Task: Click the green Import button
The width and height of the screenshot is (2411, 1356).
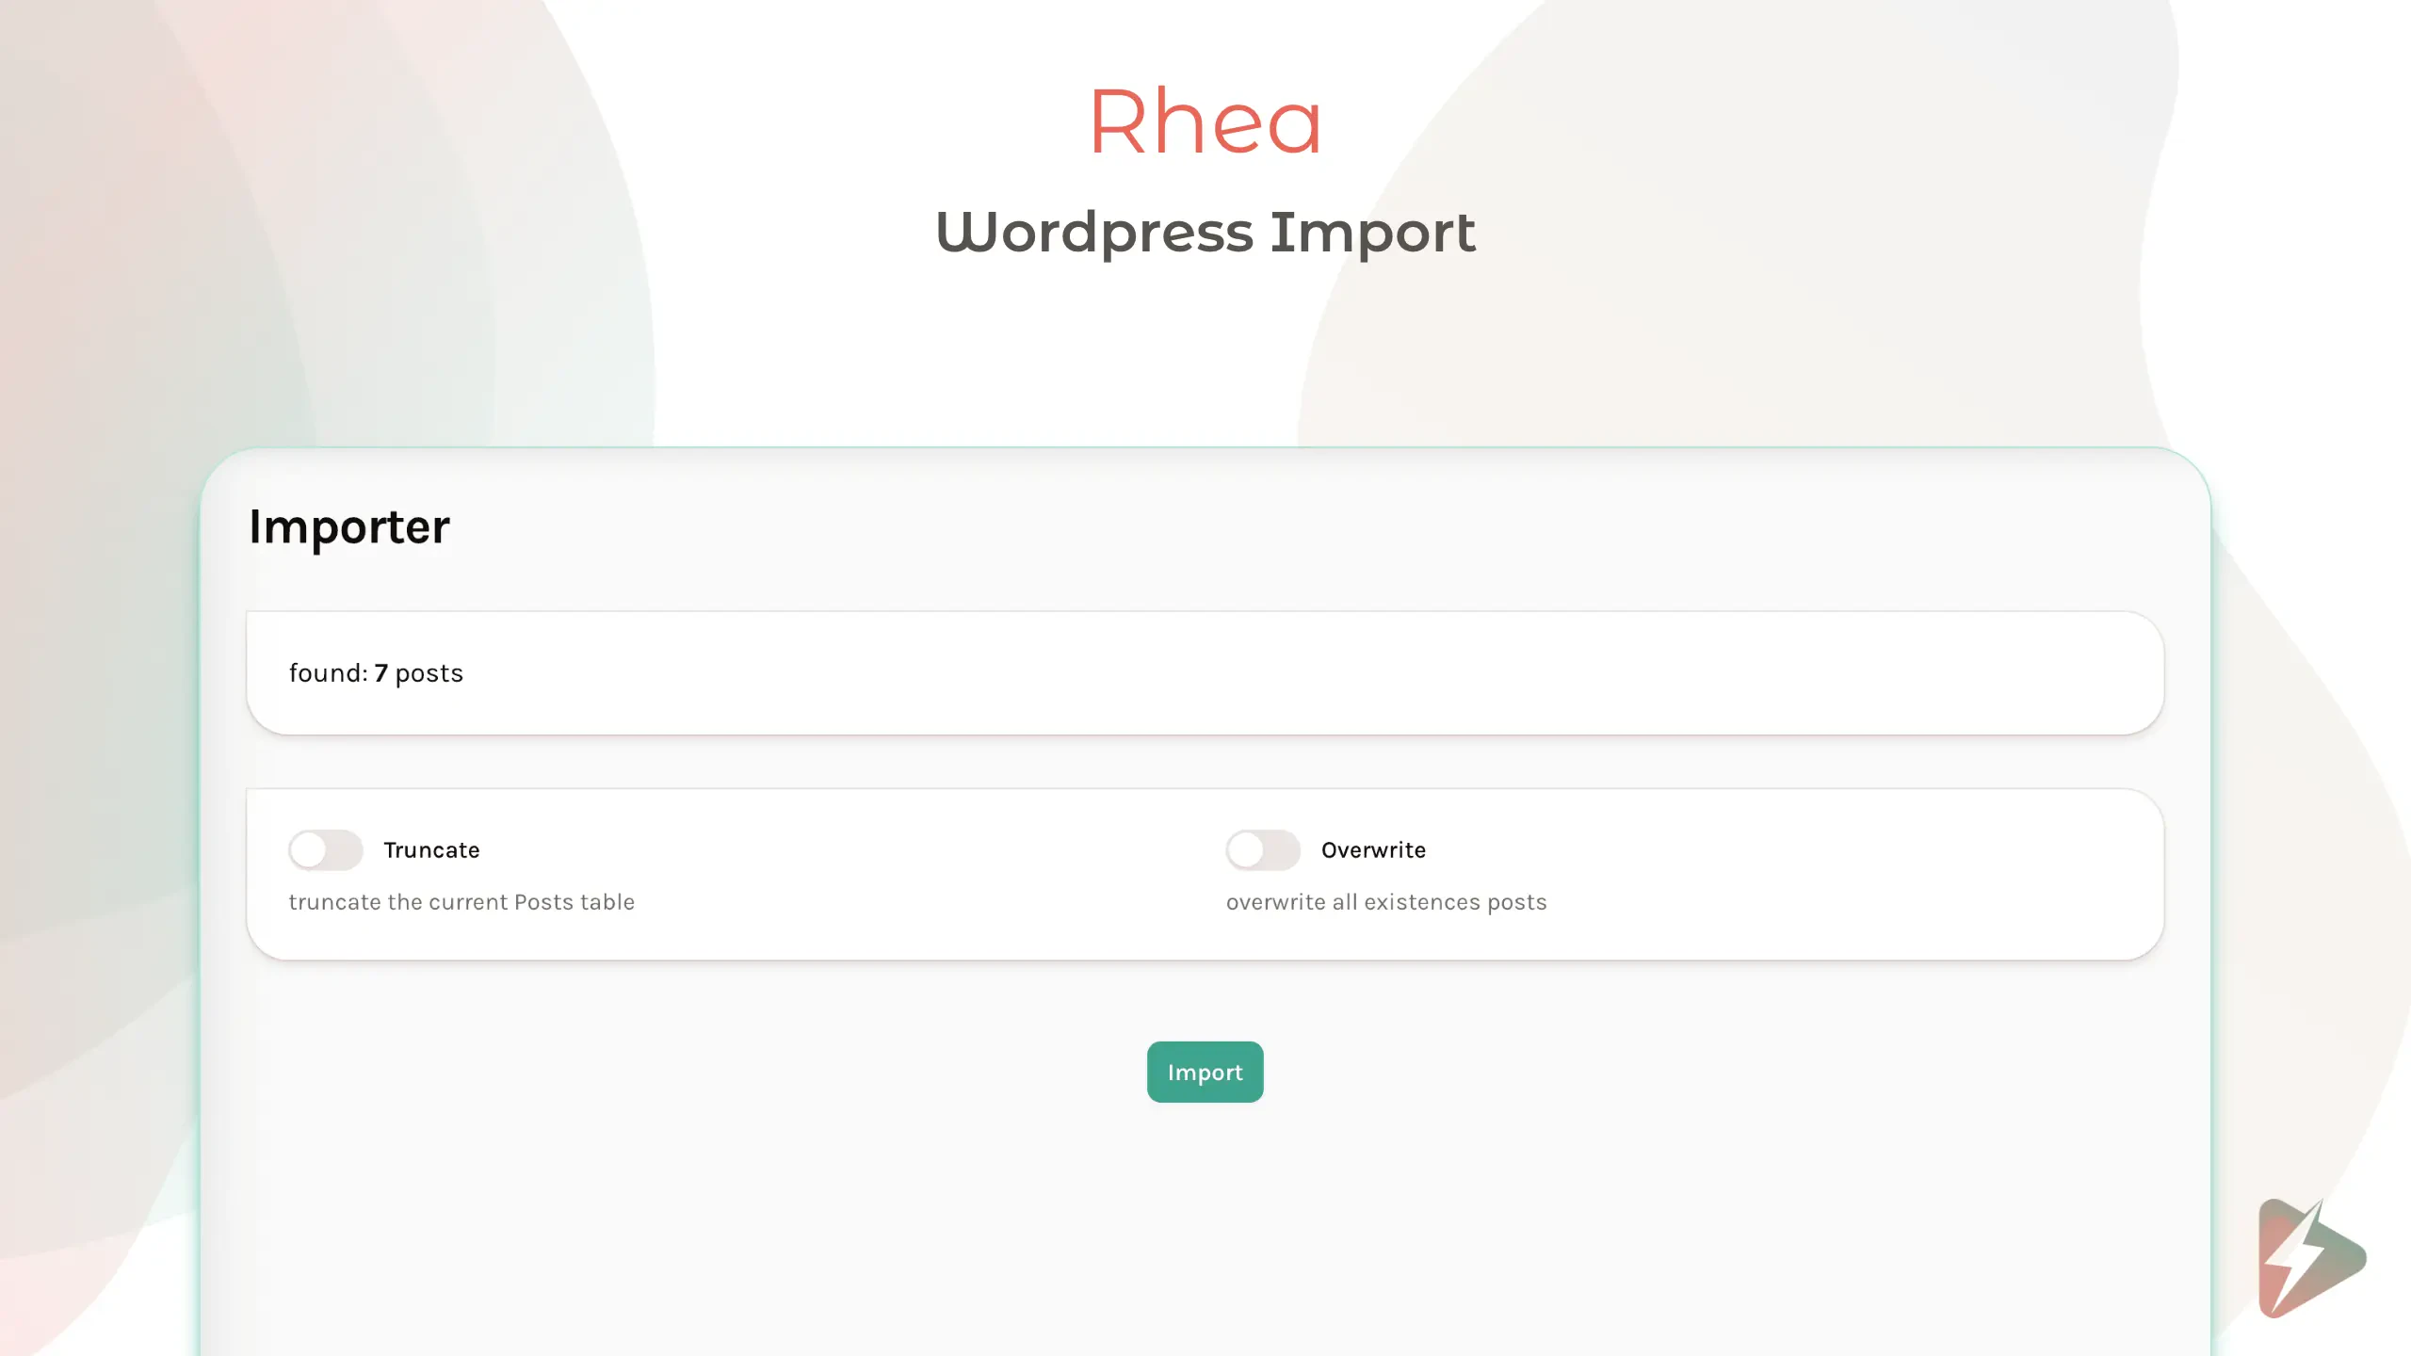Action: pos(1205,1072)
